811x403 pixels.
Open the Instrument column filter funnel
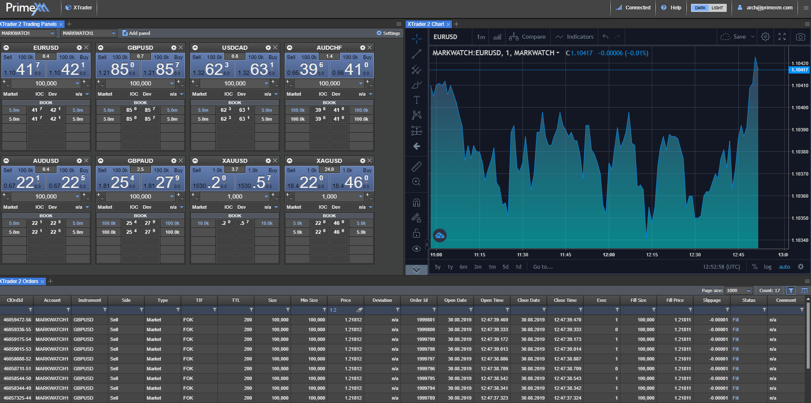click(105, 310)
